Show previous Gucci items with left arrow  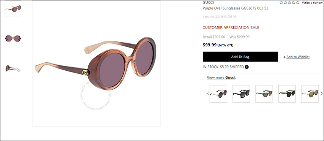click(x=208, y=93)
